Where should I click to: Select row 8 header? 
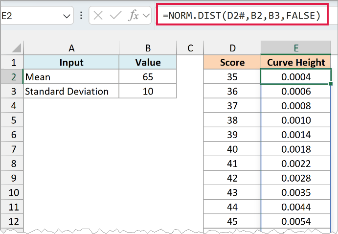(12, 164)
